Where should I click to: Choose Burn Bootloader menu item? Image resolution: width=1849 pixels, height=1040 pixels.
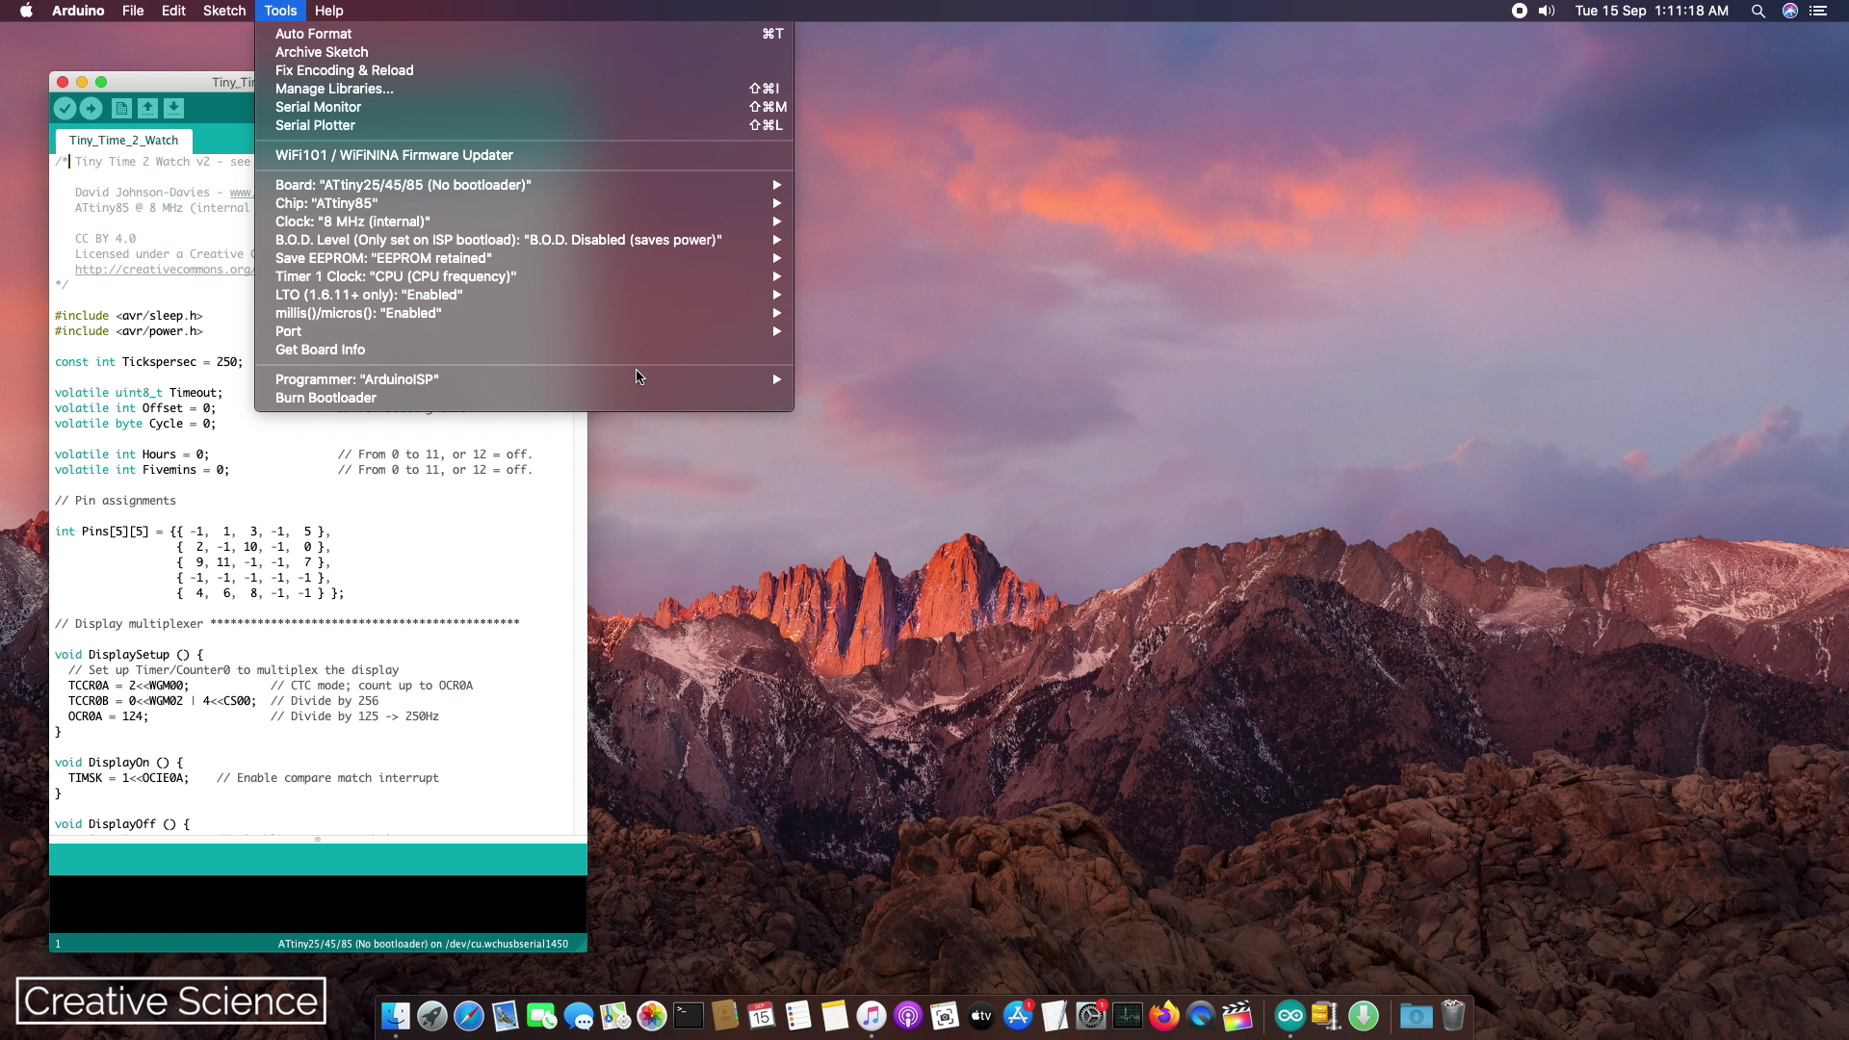(x=525, y=398)
